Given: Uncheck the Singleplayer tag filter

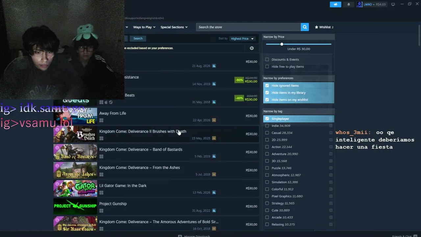Looking at the screenshot, I should tap(267, 119).
